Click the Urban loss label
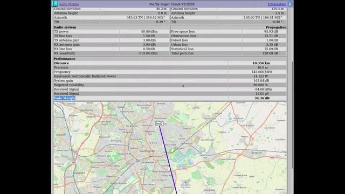The image size is (345, 194). (x=180, y=45)
